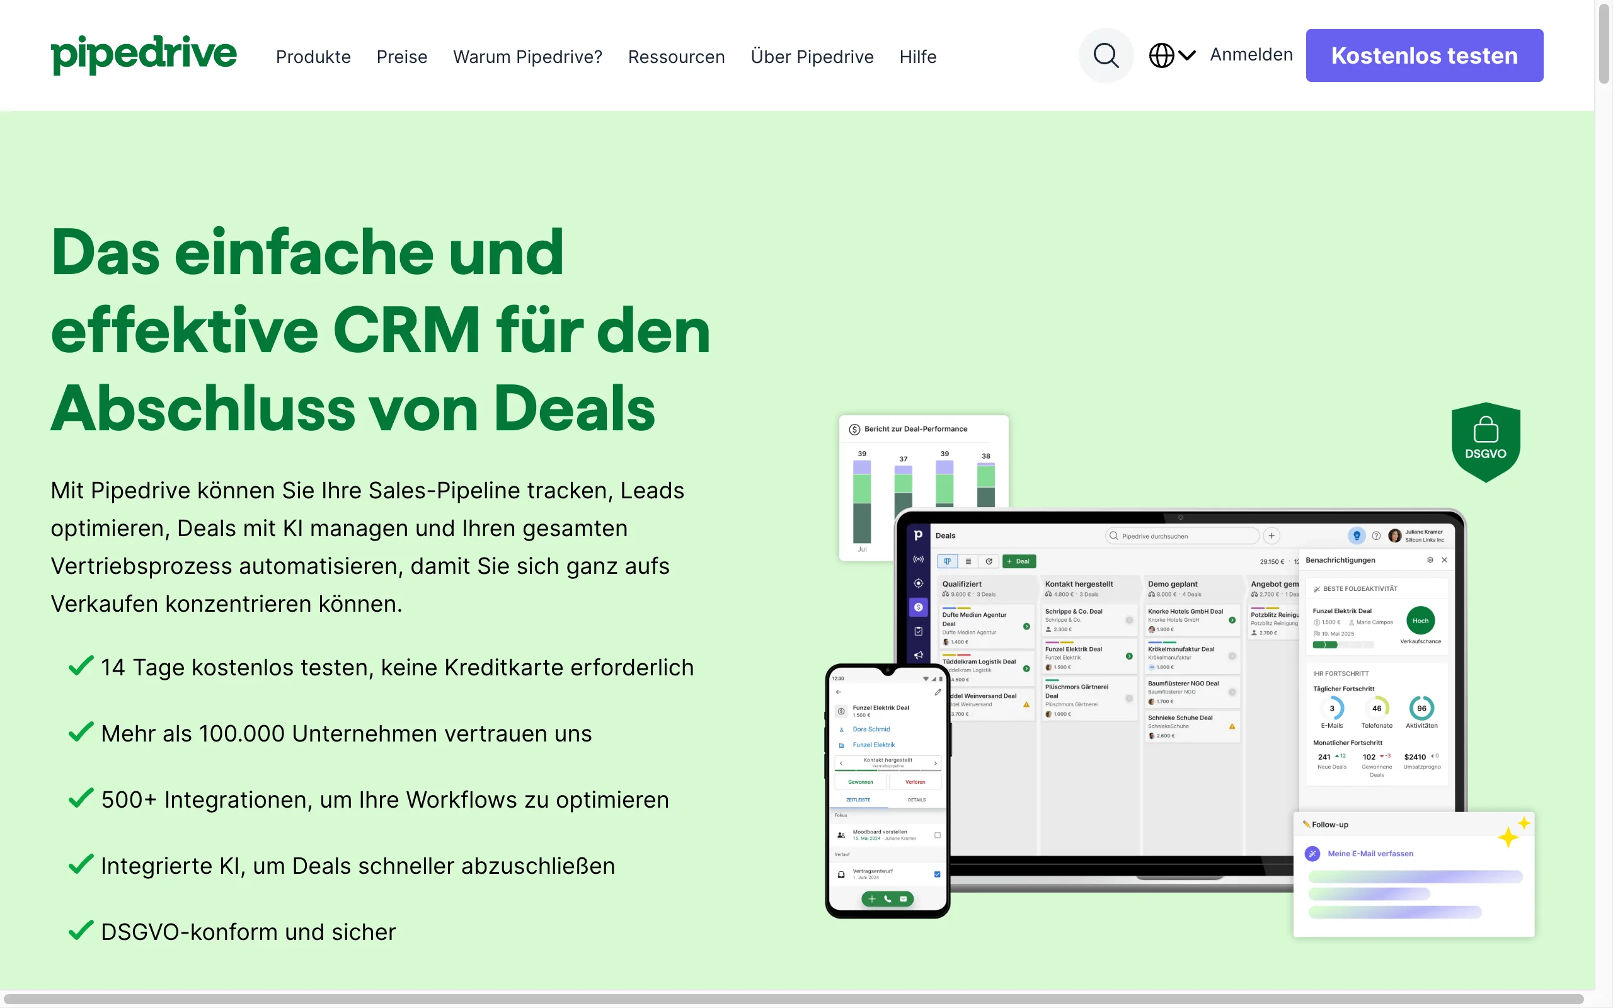Tap the pencil edit icon on phone
The width and height of the screenshot is (1613, 1008).
click(x=937, y=692)
